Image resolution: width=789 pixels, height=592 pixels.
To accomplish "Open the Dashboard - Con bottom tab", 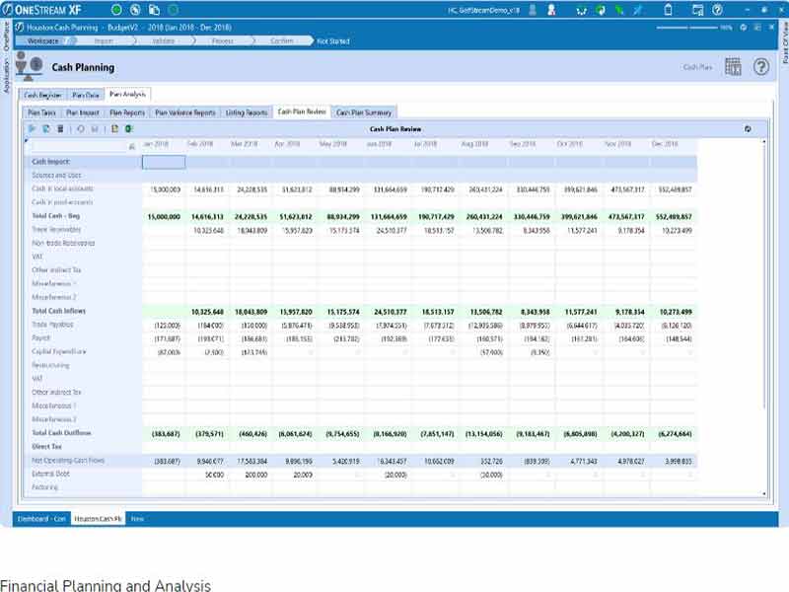I will pyautogui.click(x=40, y=518).
